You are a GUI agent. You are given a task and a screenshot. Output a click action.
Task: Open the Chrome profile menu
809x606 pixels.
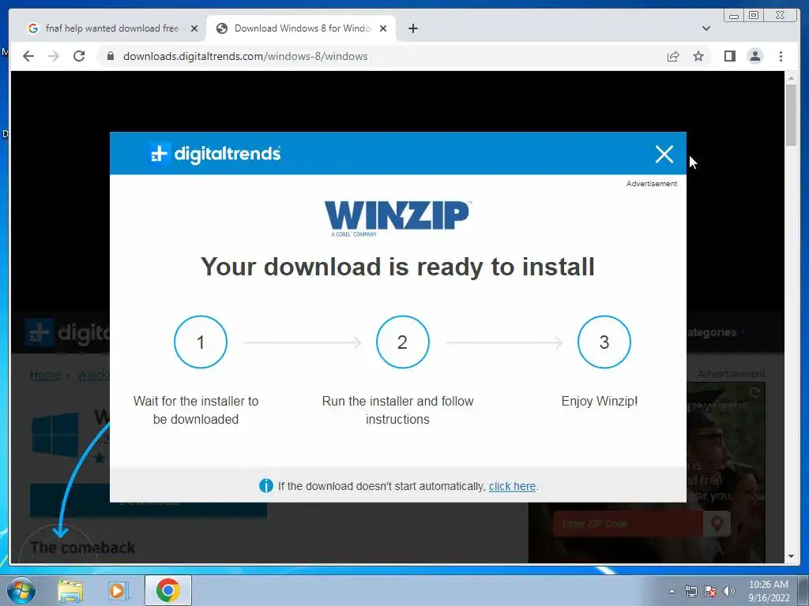(x=754, y=56)
